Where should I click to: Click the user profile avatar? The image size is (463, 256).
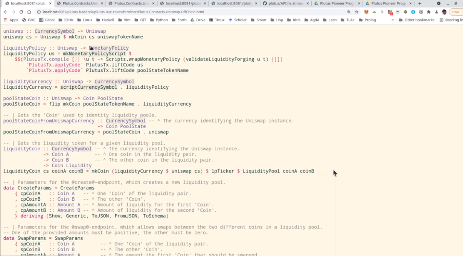pos(444,12)
